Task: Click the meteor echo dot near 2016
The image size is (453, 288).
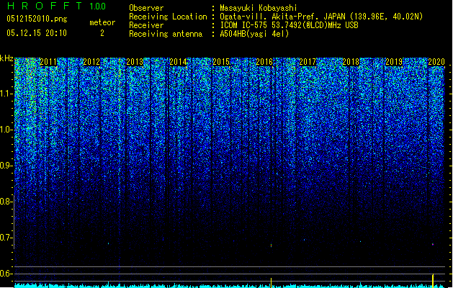Action: (x=271, y=246)
